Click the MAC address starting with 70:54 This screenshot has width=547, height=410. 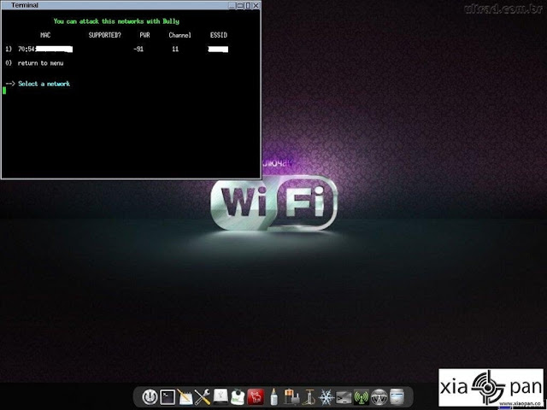(45, 50)
